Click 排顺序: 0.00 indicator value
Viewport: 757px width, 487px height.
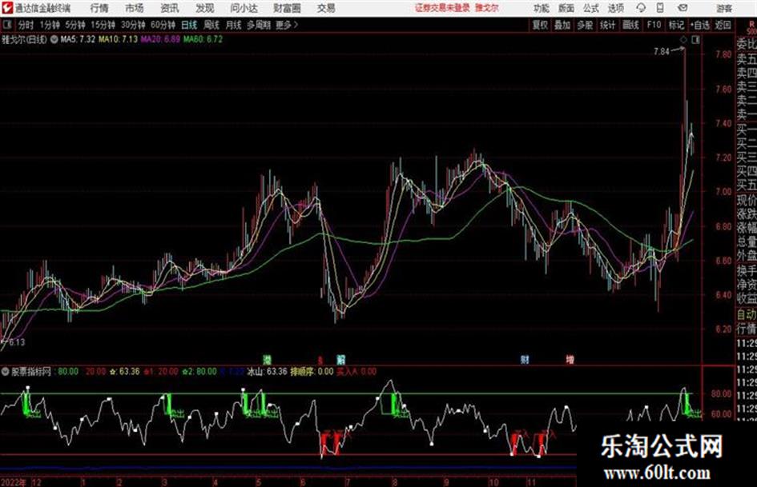[312, 372]
